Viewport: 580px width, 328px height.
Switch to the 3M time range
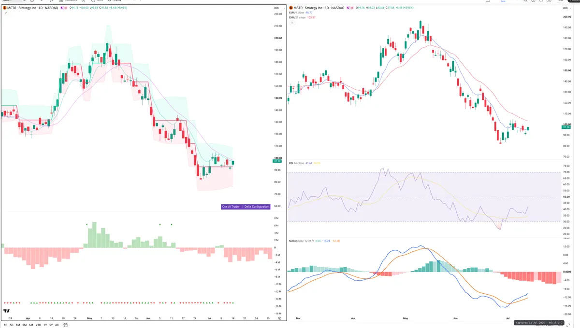coord(24,325)
